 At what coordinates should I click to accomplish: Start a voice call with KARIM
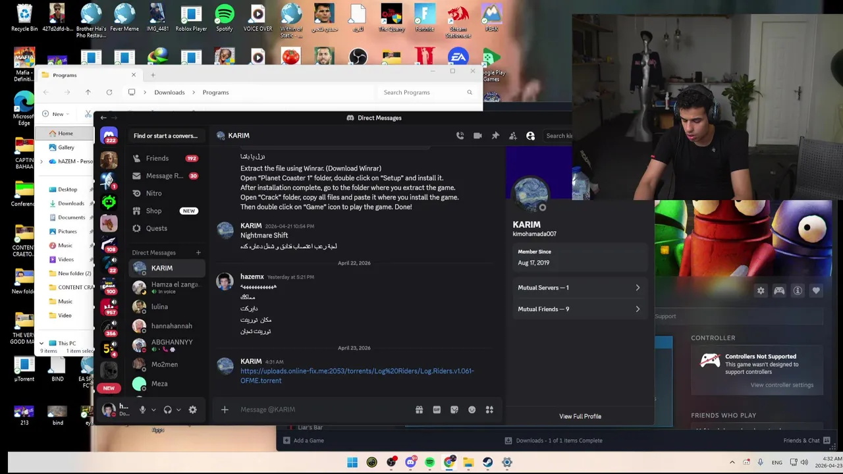coord(460,136)
